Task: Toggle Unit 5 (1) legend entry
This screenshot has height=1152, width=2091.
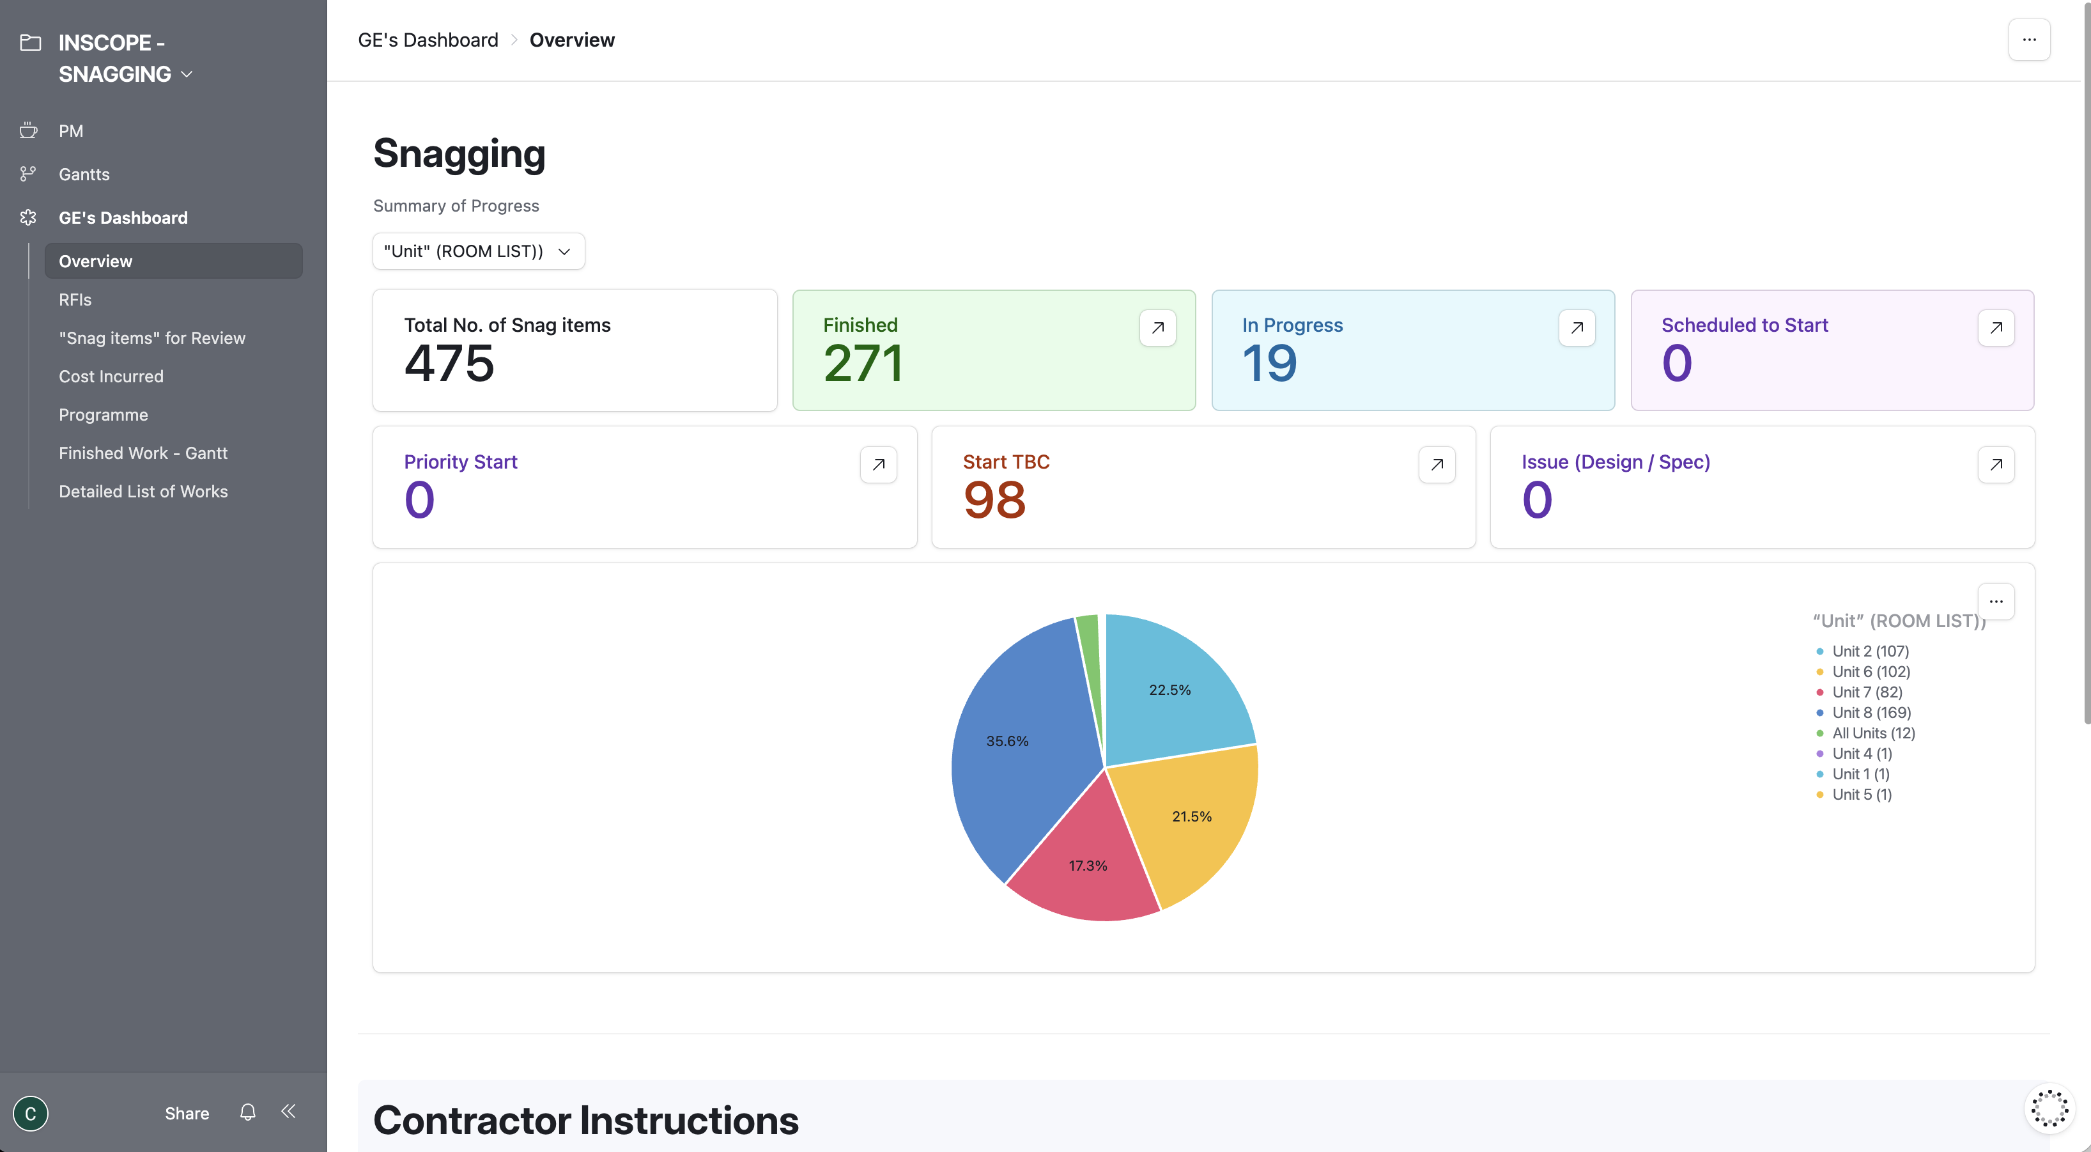Action: 1854,794
